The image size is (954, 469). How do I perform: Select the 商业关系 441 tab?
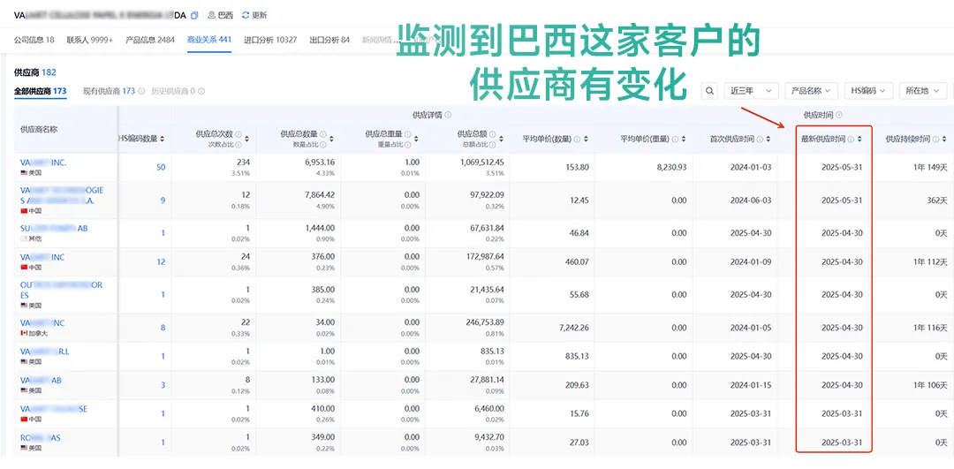(209, 40)
